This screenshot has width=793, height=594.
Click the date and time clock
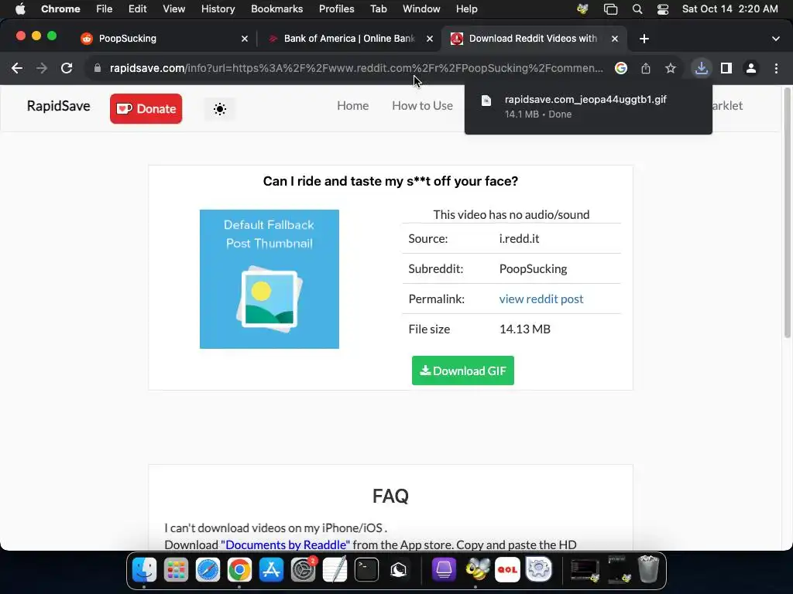(729, 9)
